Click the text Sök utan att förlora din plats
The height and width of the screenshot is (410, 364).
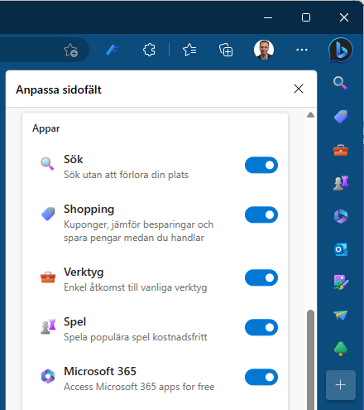[x=126, y=175]
